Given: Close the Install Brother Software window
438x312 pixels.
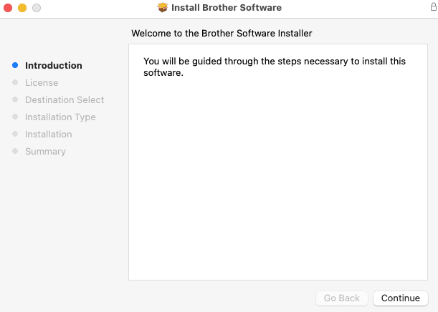Looking at the screenshot, I should pos(8,8).
